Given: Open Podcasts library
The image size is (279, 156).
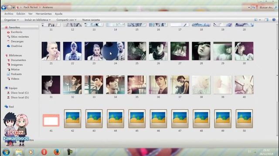Looking at the screenshot, I should 16,74.
